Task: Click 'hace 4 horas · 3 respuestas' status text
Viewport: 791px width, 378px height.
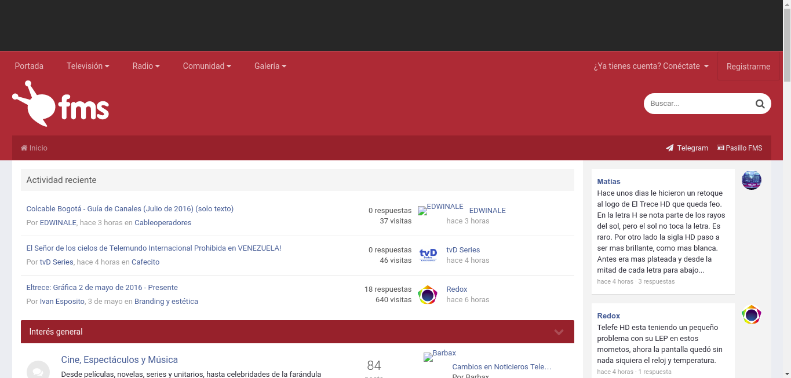Action: [636, 282]
